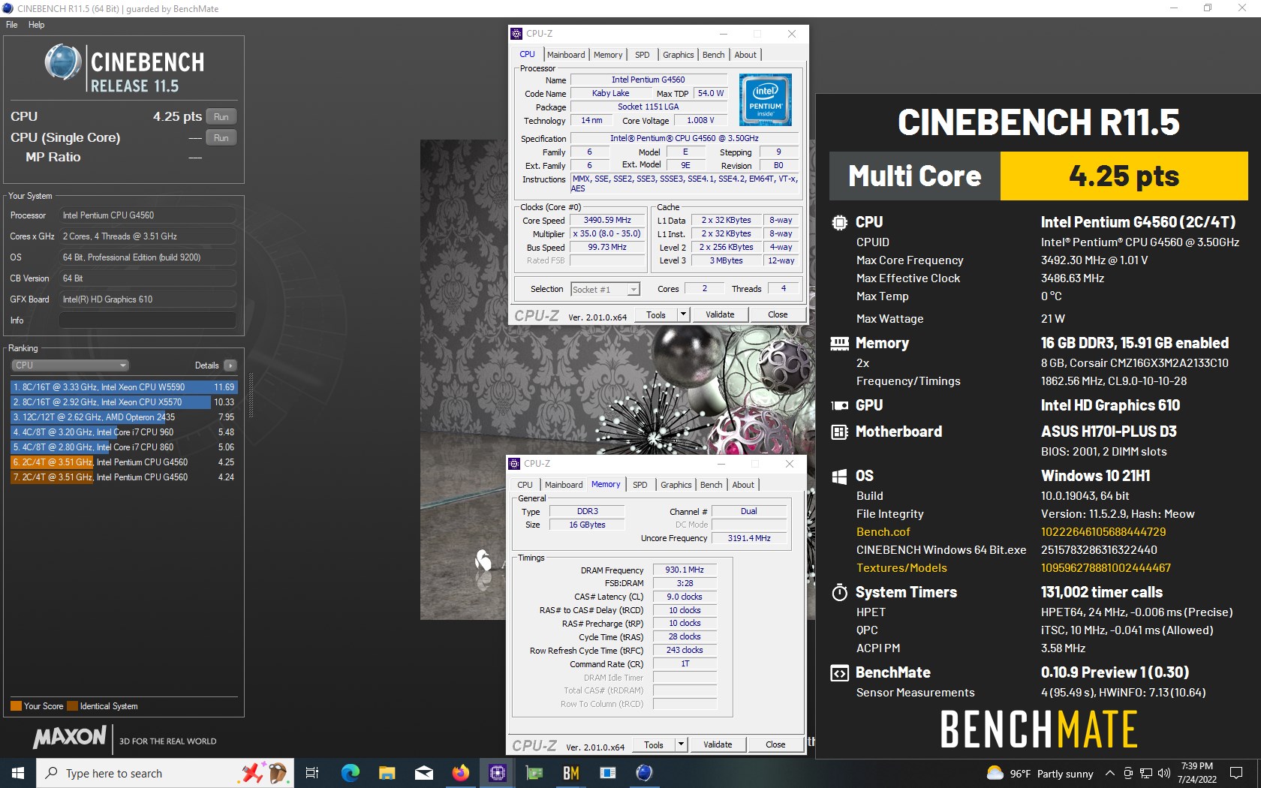Select ranking row Core i7 CPU 860

124,447
